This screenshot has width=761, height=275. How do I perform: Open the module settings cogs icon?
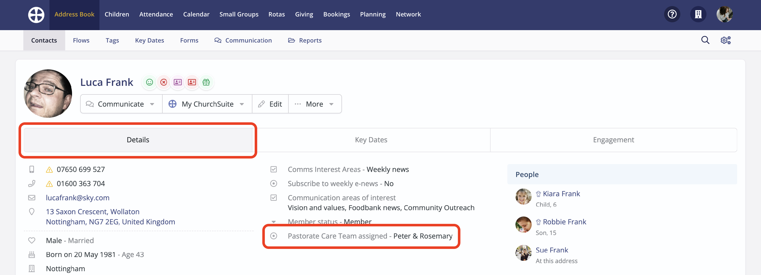pyautogui.click(x=725, y=40)
